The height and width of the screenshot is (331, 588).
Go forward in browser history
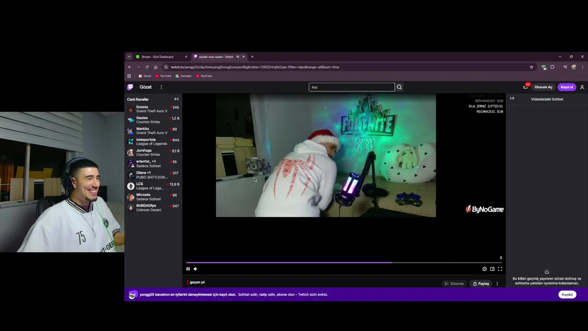(138, 67)
